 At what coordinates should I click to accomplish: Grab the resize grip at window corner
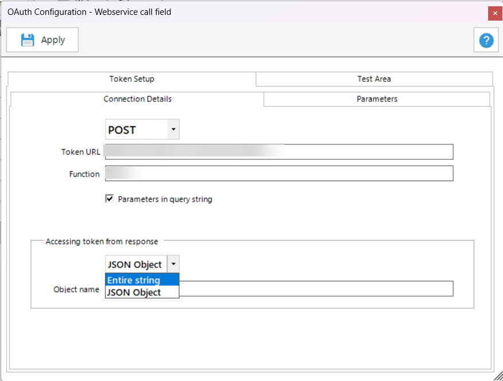[497, 375]
